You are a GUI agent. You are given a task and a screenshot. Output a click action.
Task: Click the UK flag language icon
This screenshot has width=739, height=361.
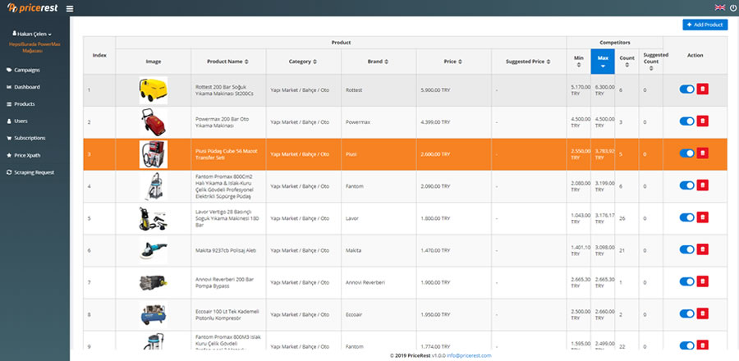point(719,7)
